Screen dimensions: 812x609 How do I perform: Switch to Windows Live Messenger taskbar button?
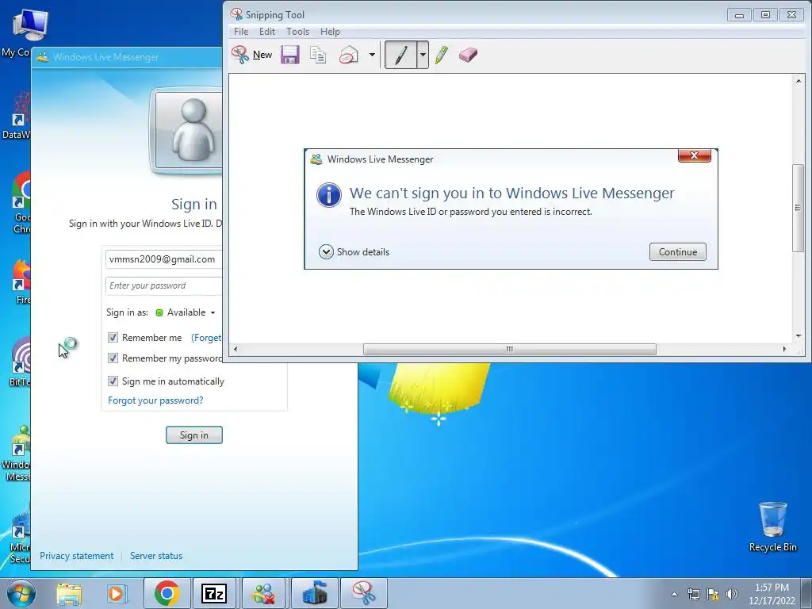pos(264,593)
